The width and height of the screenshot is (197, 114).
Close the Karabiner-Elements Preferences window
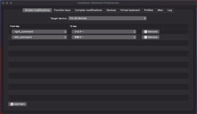pos(3,3)
